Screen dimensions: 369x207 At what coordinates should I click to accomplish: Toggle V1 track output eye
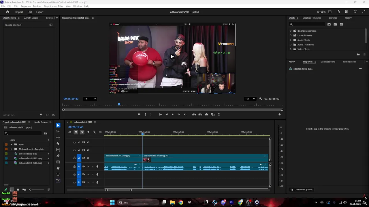pos(88,158)
